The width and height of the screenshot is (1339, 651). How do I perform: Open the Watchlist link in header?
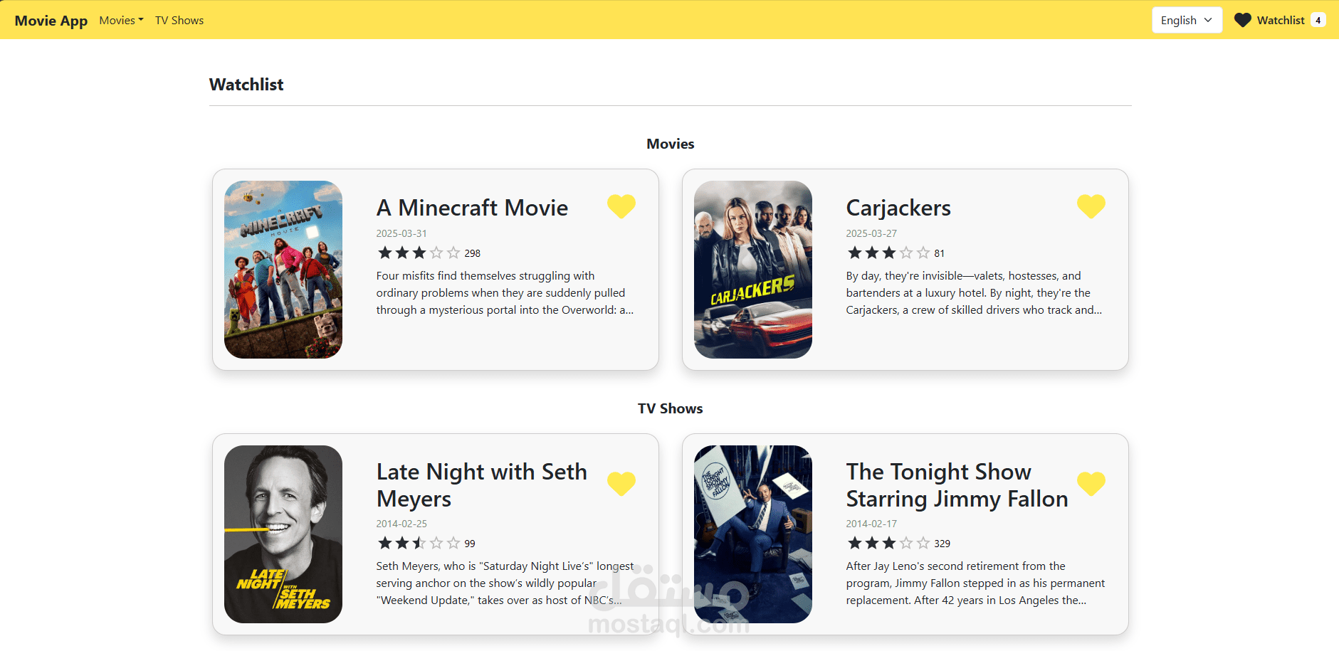1280,20
